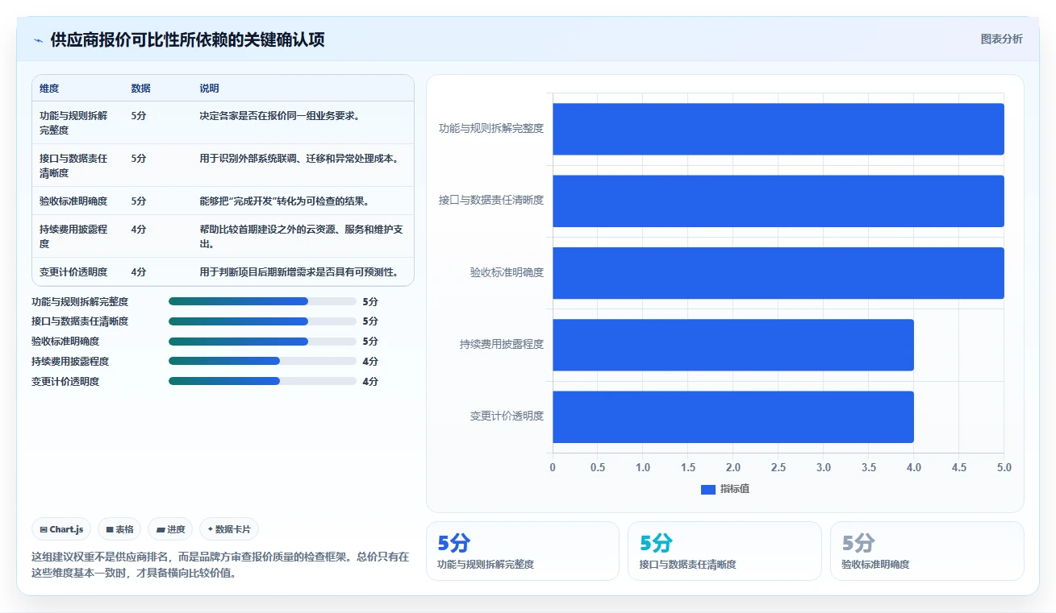Select table cell 持续费用披露程度

pyautogui.click(x=77, y=236)
